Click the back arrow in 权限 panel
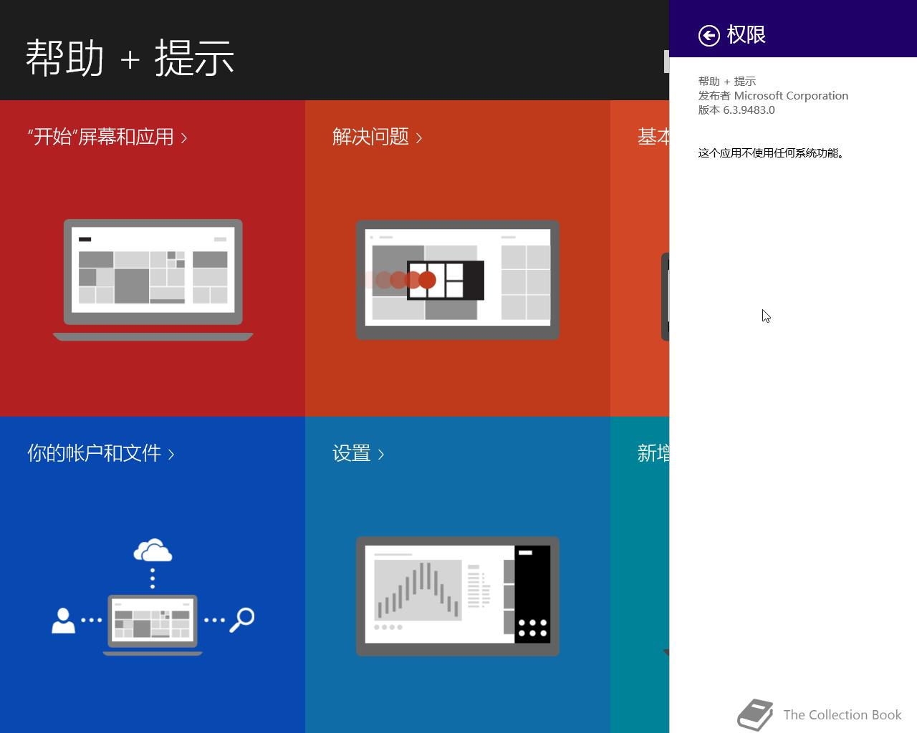 point(709,35)
